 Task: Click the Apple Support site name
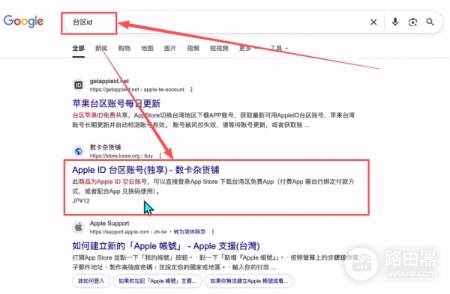109,223
